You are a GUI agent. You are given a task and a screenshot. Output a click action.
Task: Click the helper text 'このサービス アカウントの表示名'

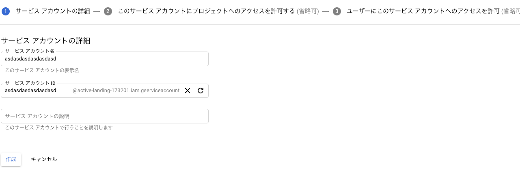(x=42, y=70)
